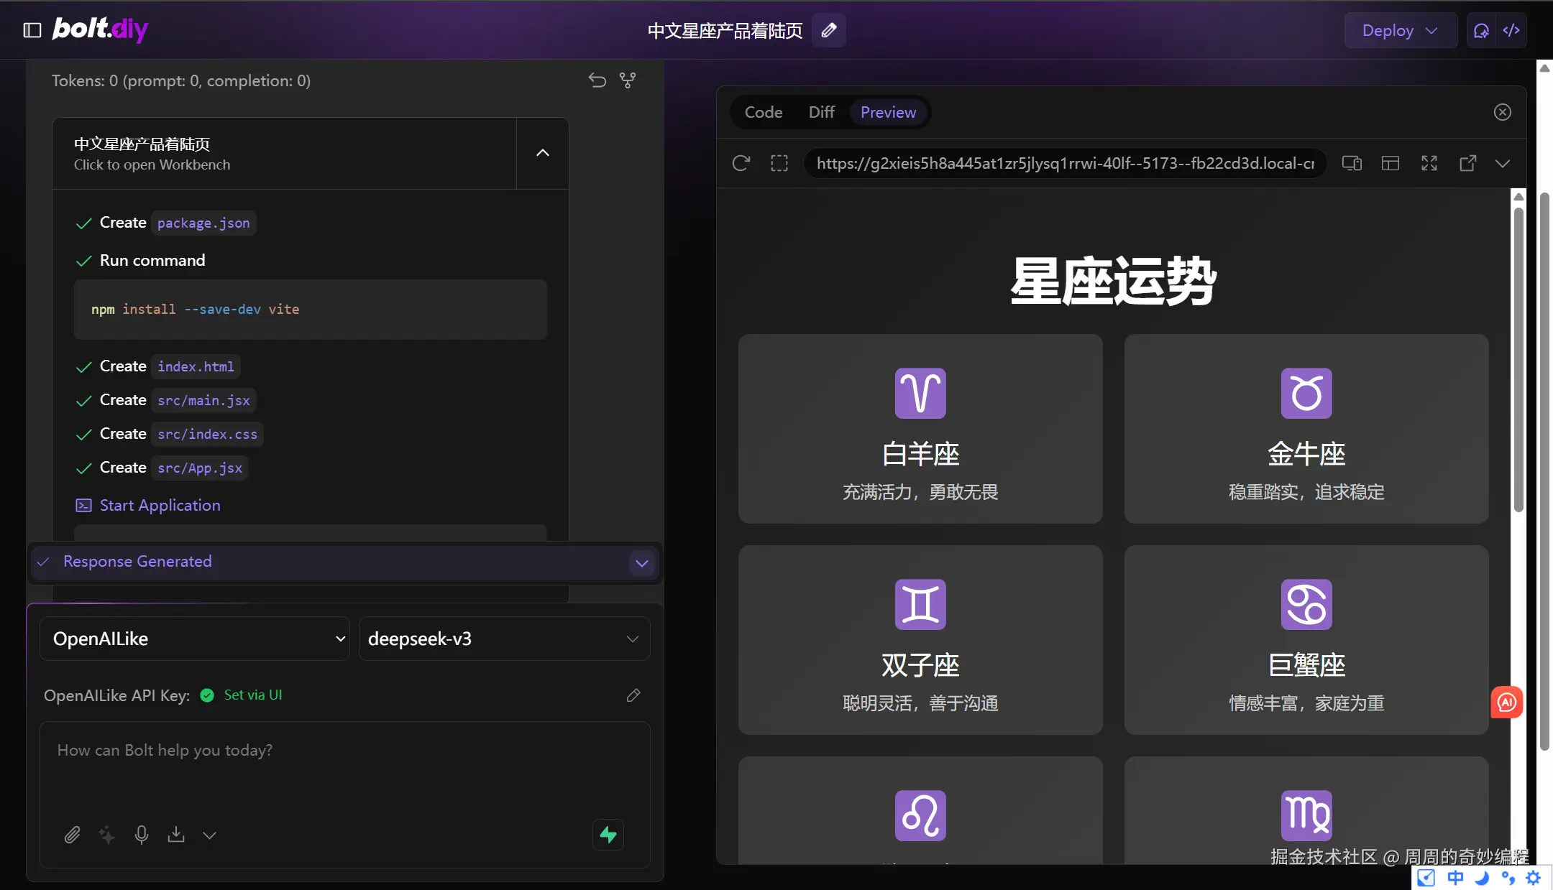Image resolution: width=1553 pixels, height=890 pixels.
Task: Switch to the Code tab
Action: pyautogui.click(x=763, y=112)
